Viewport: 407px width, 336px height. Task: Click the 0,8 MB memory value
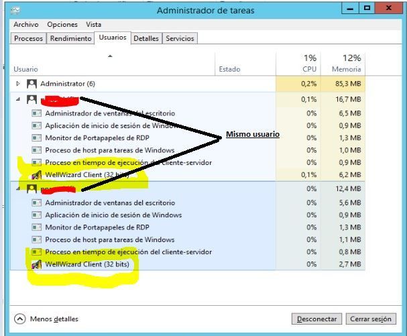click(350, 252)
